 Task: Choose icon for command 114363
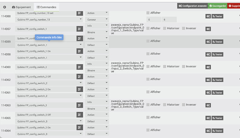[x=80, y=105]
